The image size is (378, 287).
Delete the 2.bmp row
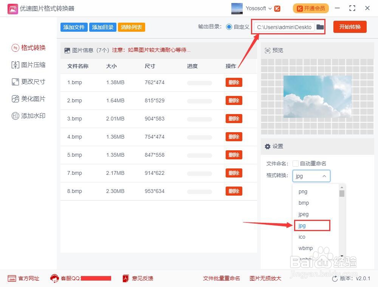[234, 100]
